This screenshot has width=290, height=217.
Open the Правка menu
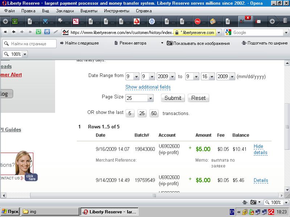point(28,11)
